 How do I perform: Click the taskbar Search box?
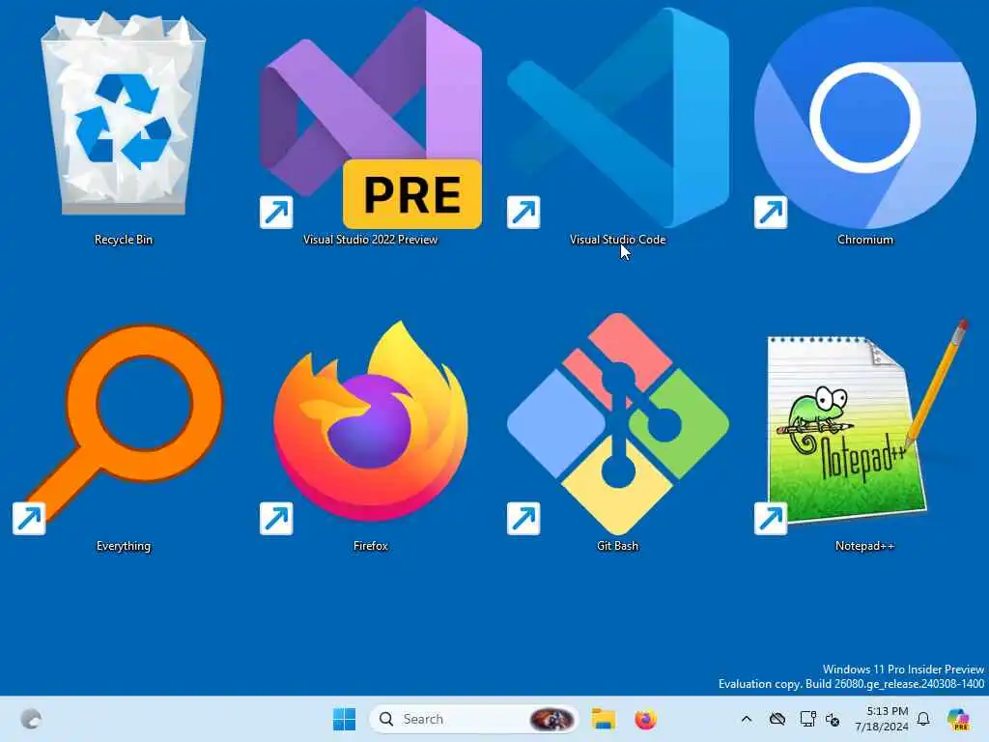click(474, 719)
